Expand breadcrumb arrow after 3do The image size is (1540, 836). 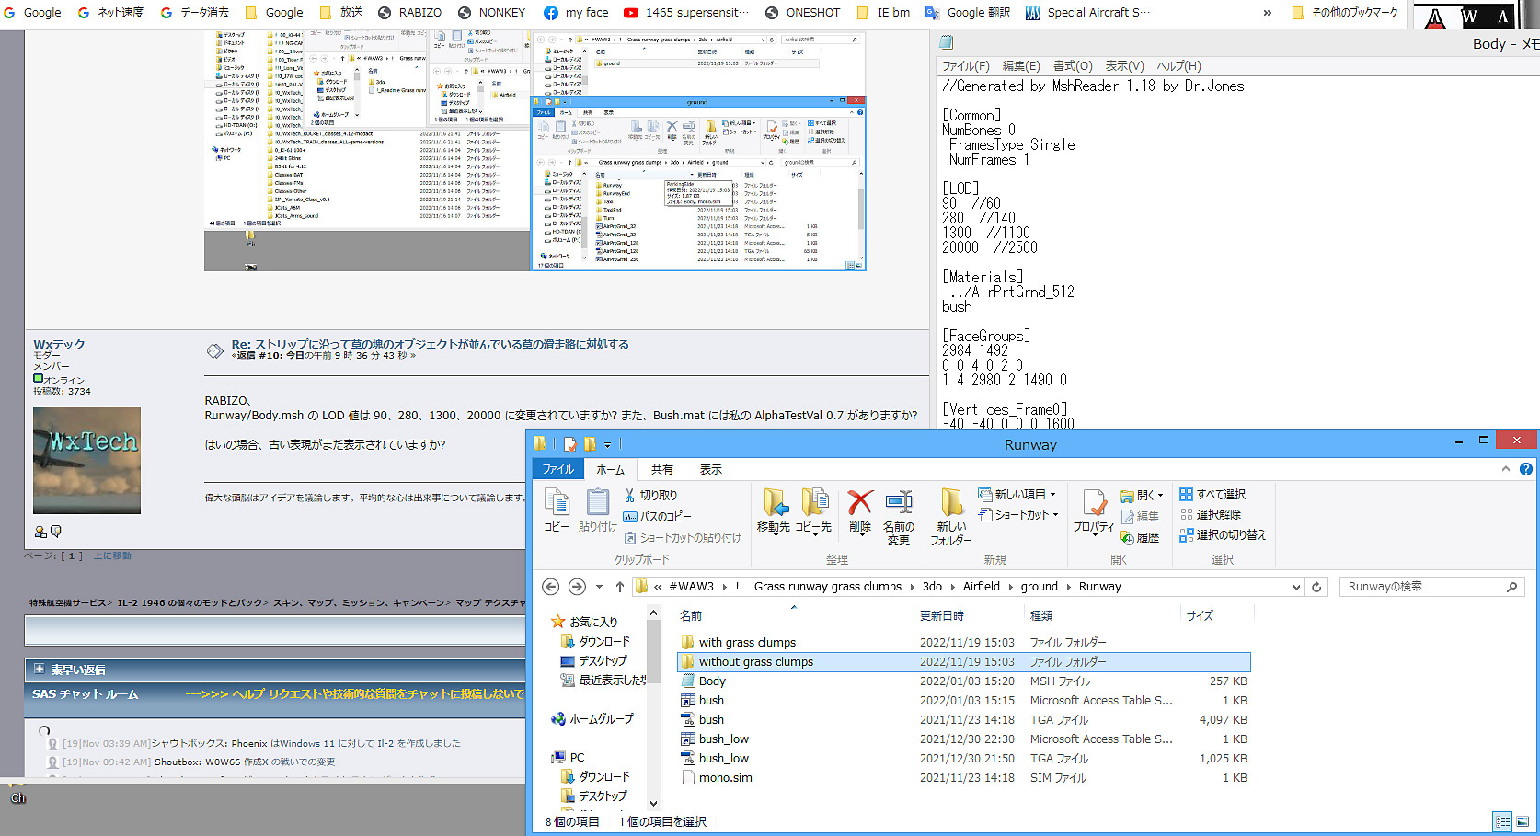tap(952, 587)
